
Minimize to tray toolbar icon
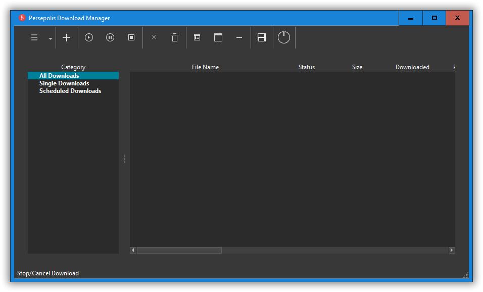[239, 37]
